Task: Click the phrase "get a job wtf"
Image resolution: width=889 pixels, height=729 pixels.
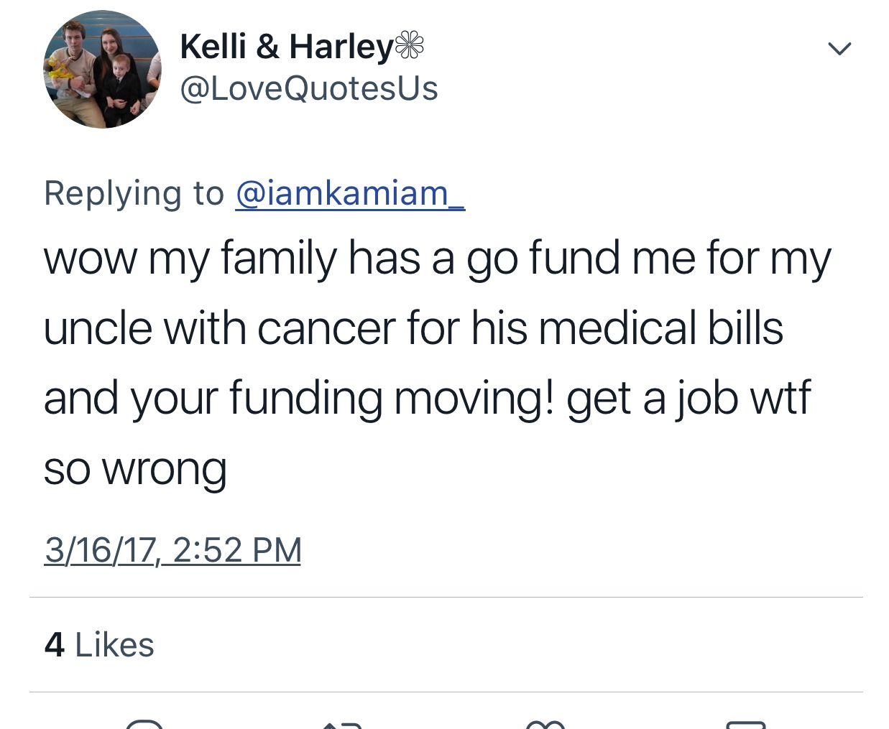Action: [x=688, y=398]
